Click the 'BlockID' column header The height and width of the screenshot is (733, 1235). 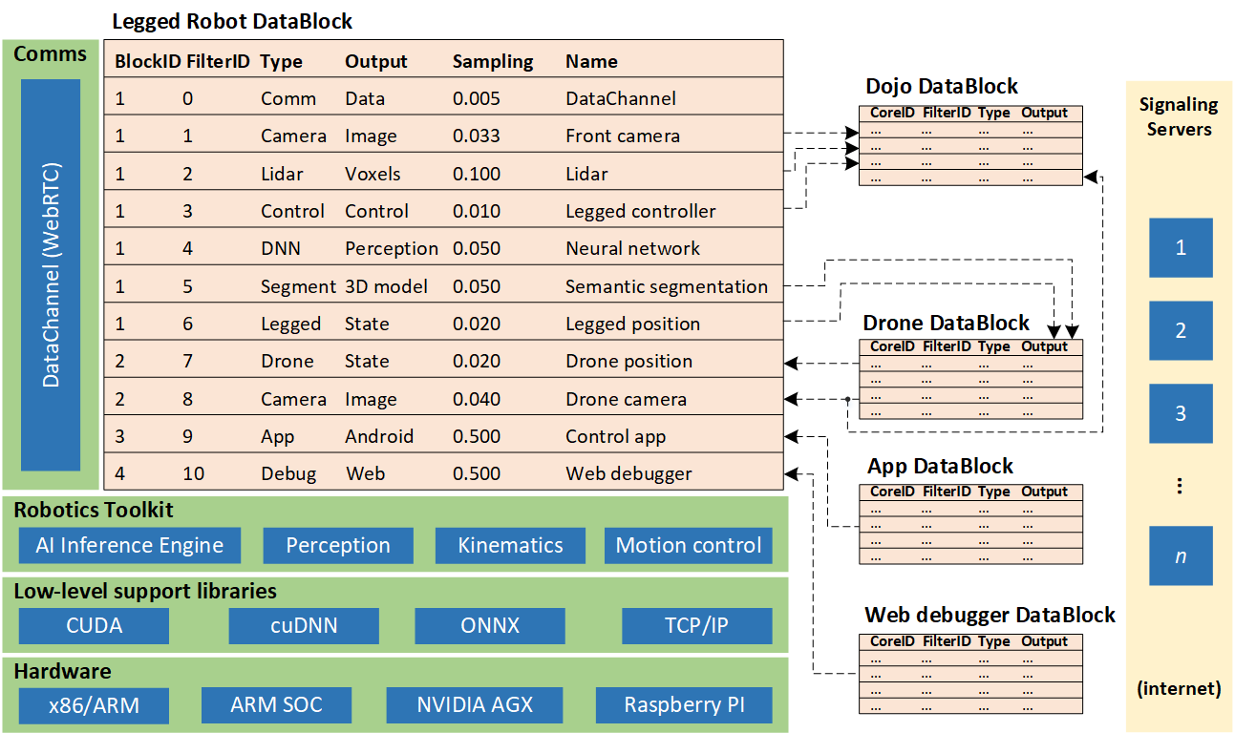pos(147,61)
